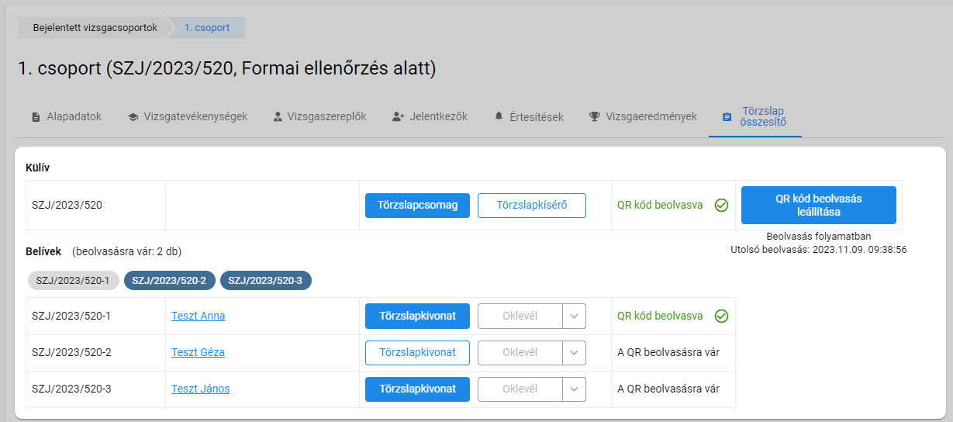Expand the Oklevél dropdown arrow for Teszt Géza
This screenshot has width=953, height=422.
point(574,353)
